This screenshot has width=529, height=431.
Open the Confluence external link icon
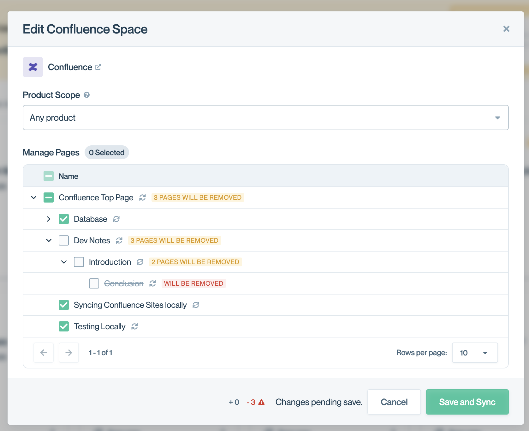[x=98, y=67]
